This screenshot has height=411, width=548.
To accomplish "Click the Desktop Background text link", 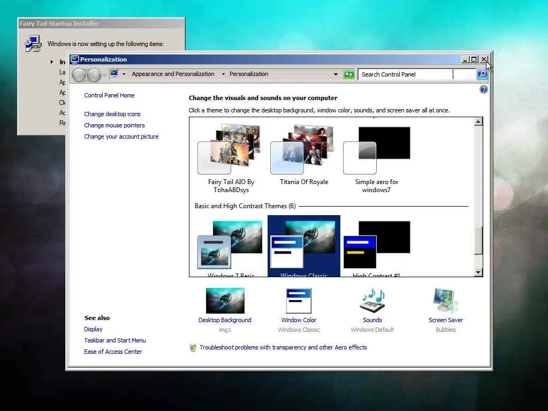I will 225,320.
